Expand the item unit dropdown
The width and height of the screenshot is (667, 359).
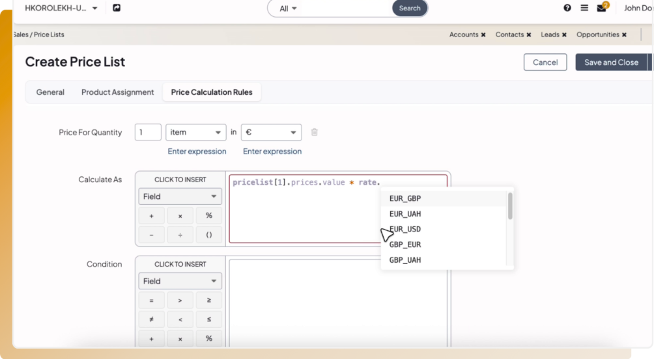click(x=196, y=132)
